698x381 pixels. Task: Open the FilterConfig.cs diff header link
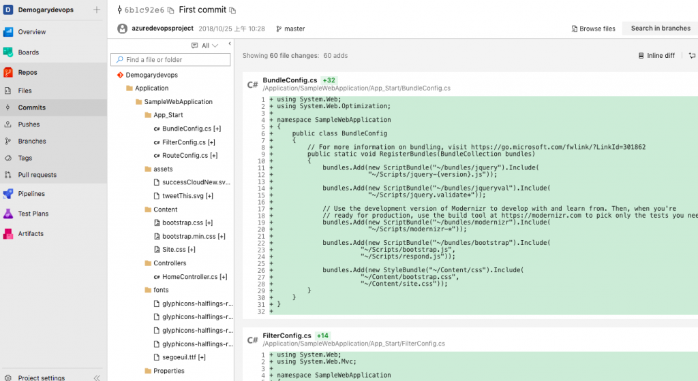click(x=287, y=335)
